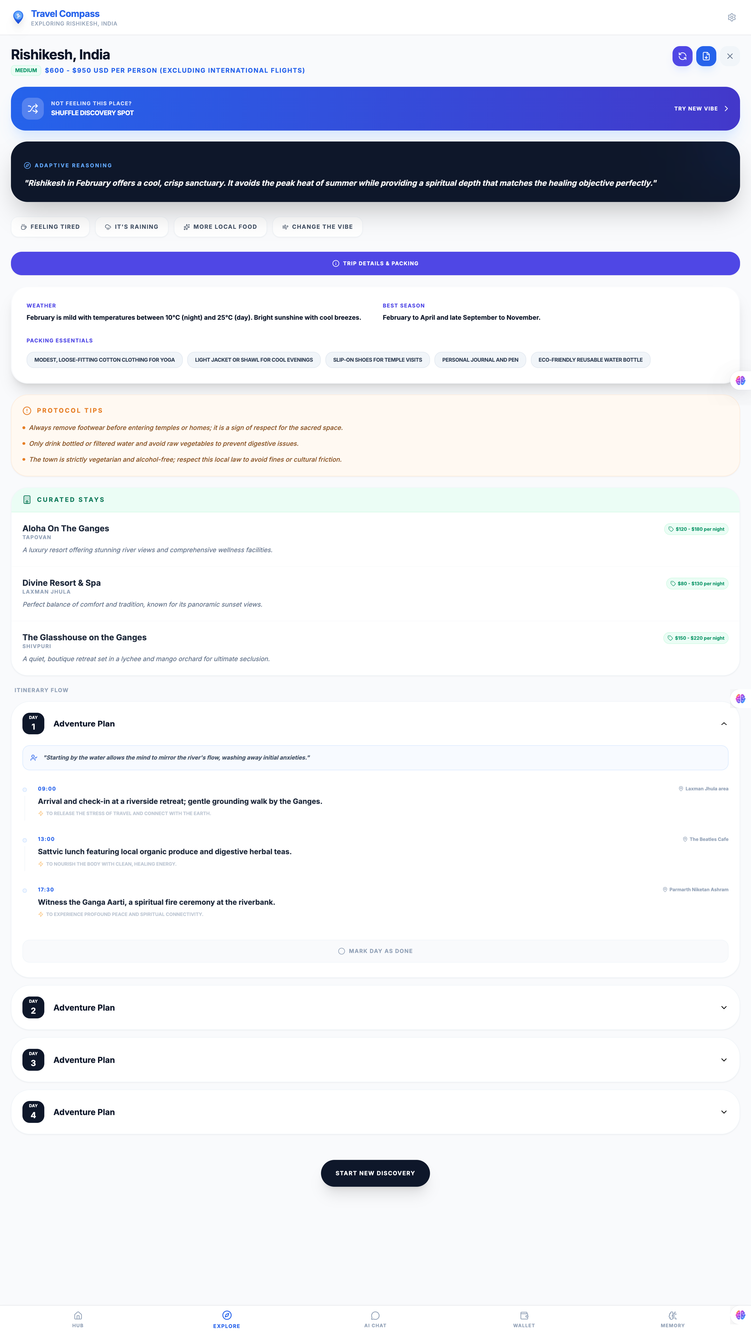The height and width of the screenshot is (1340, 751).
Task: Toggle the Feeling Tired chip
Action: coord(51,227)
